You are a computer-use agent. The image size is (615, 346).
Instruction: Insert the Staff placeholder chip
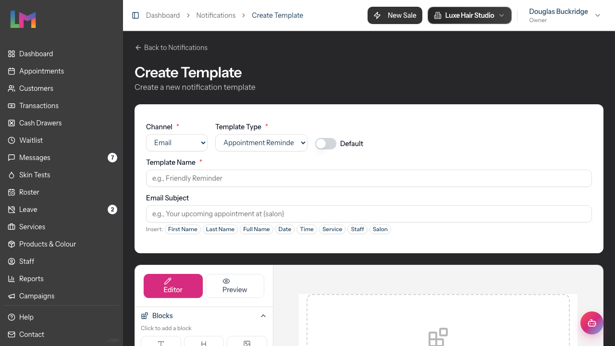357,229
